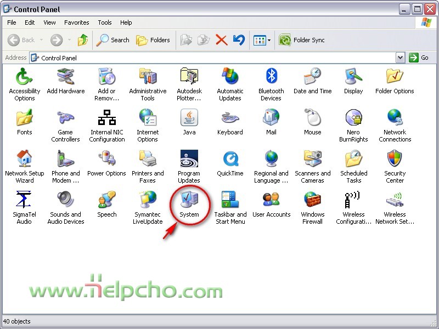This screenshot has width=439, height=329.
Task: Open Sounds and Audio Devices
Action: 65,208
